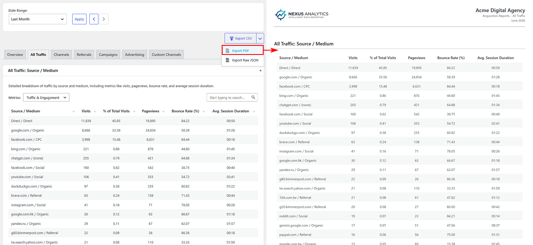Click 'google.com.hk / Organic' in dashboard table
The image size is (533, 245).
coord(30,214)
